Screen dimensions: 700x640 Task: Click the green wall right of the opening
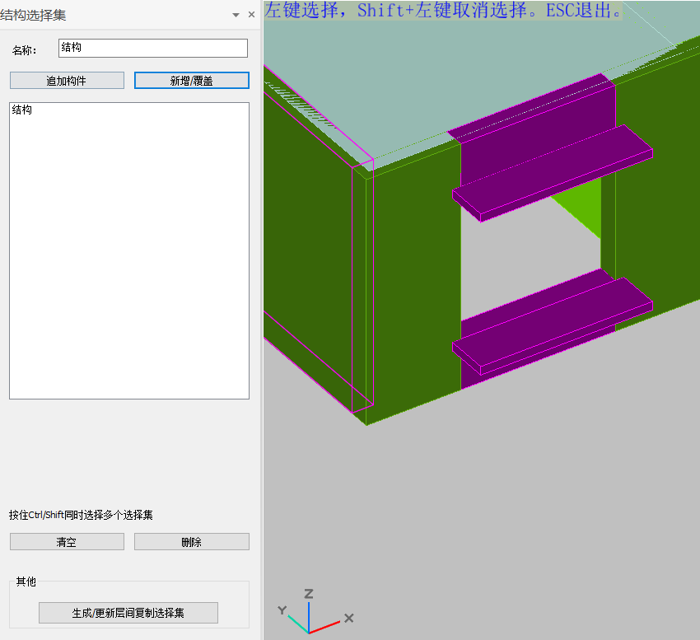655,206
